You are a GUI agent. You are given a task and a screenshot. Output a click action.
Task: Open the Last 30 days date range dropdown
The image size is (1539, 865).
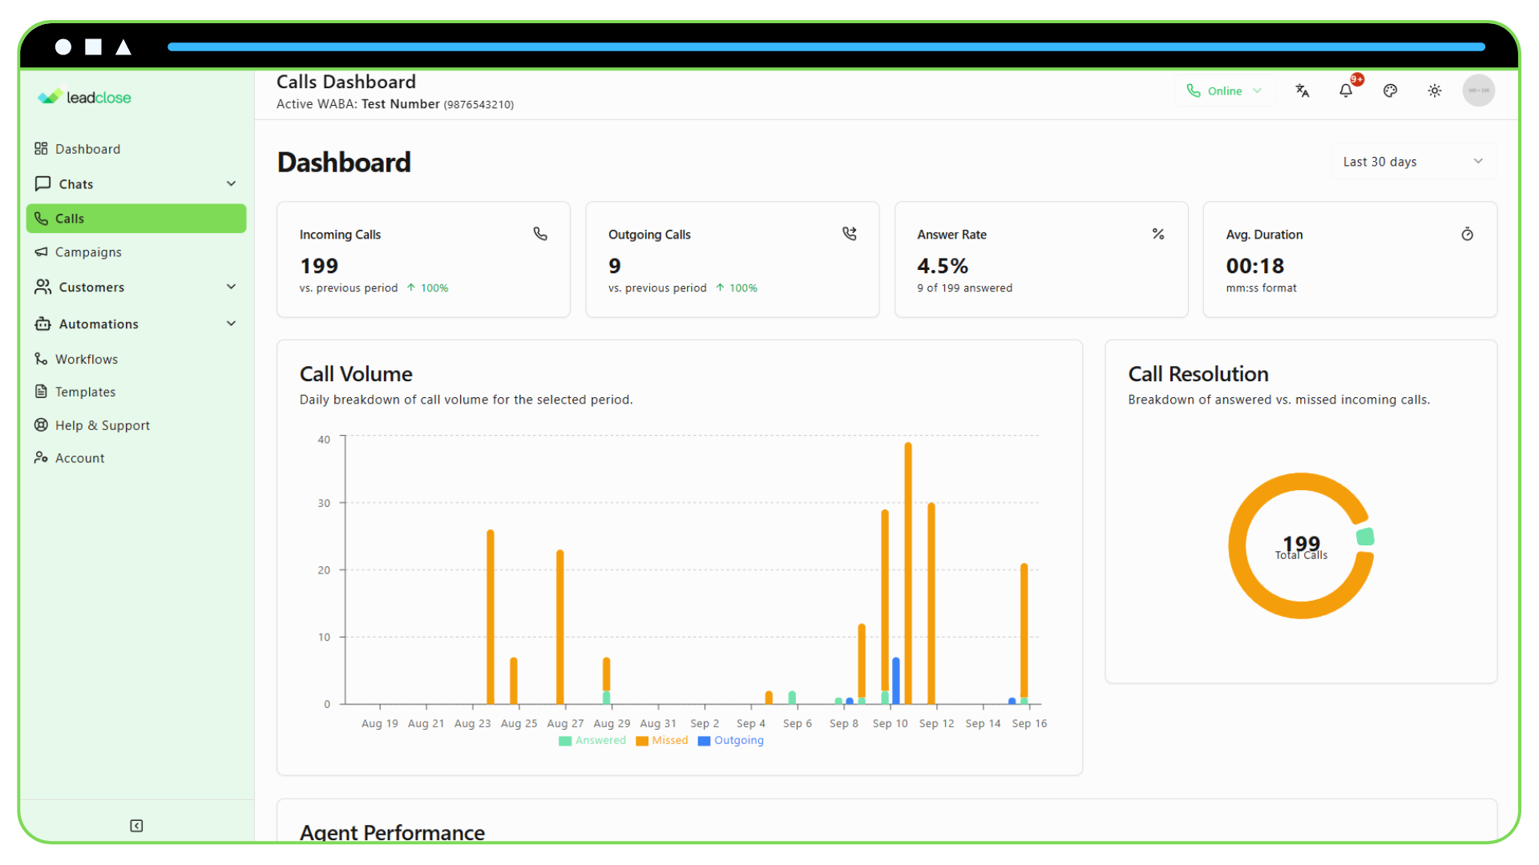tap(1412, 161)
